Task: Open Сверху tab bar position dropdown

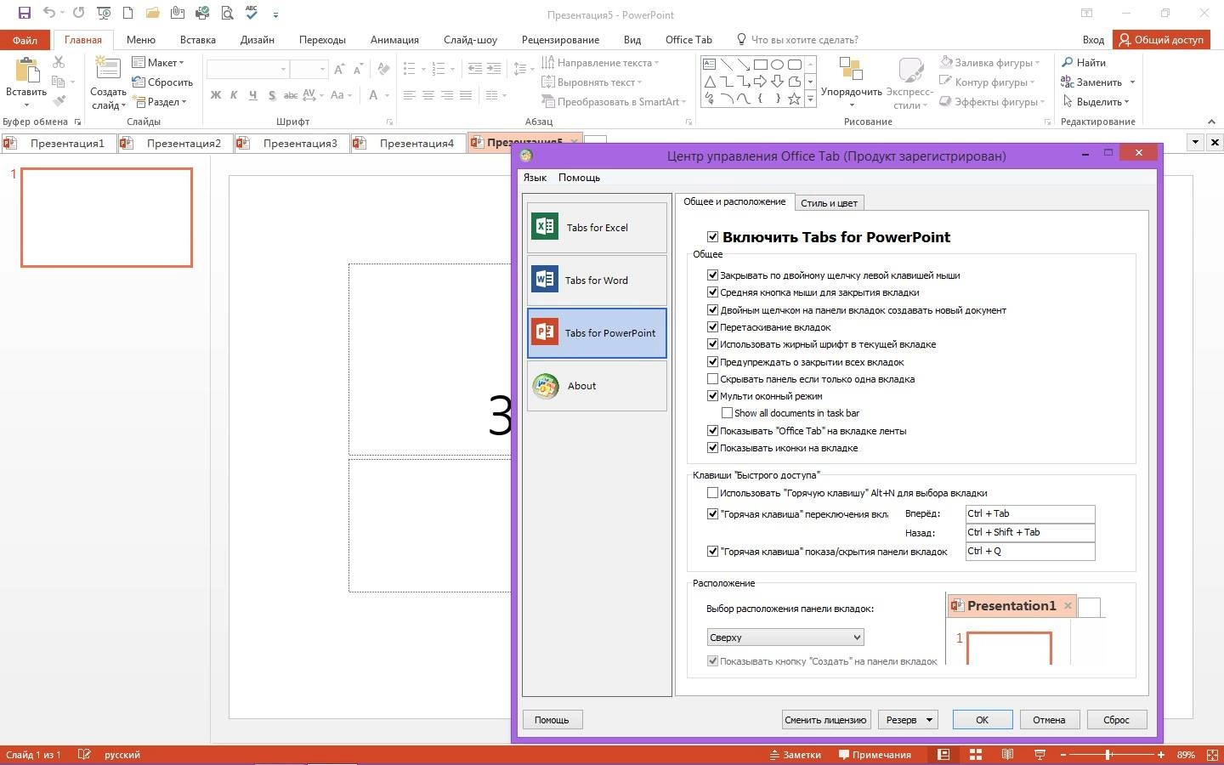Action: pyautogui.click(x=785, y=637)
